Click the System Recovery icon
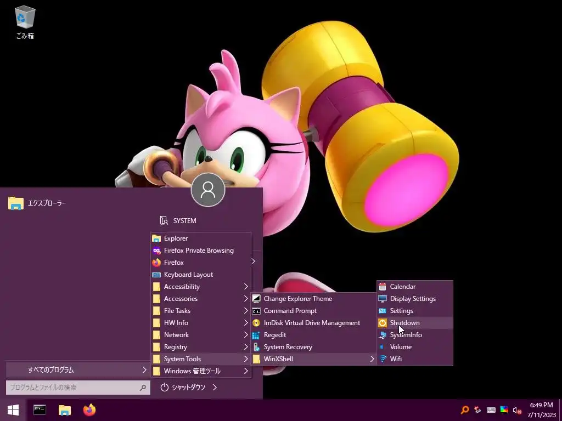 [x=256, y=347]
